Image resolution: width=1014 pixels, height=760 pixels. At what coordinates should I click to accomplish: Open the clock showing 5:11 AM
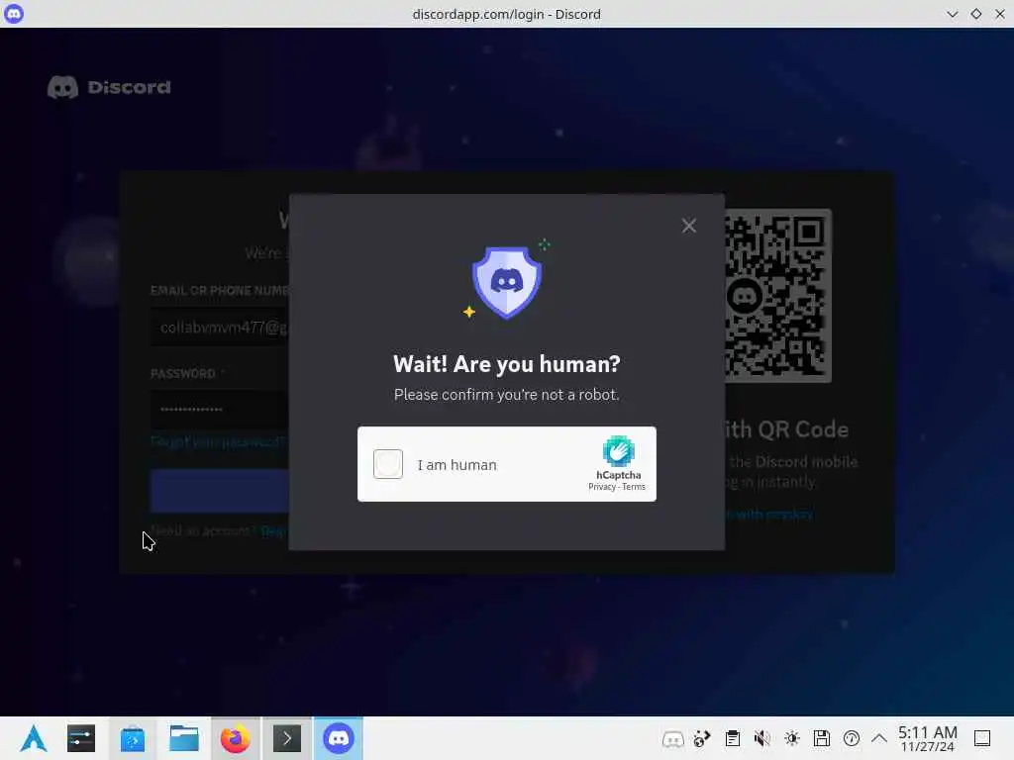927,738
